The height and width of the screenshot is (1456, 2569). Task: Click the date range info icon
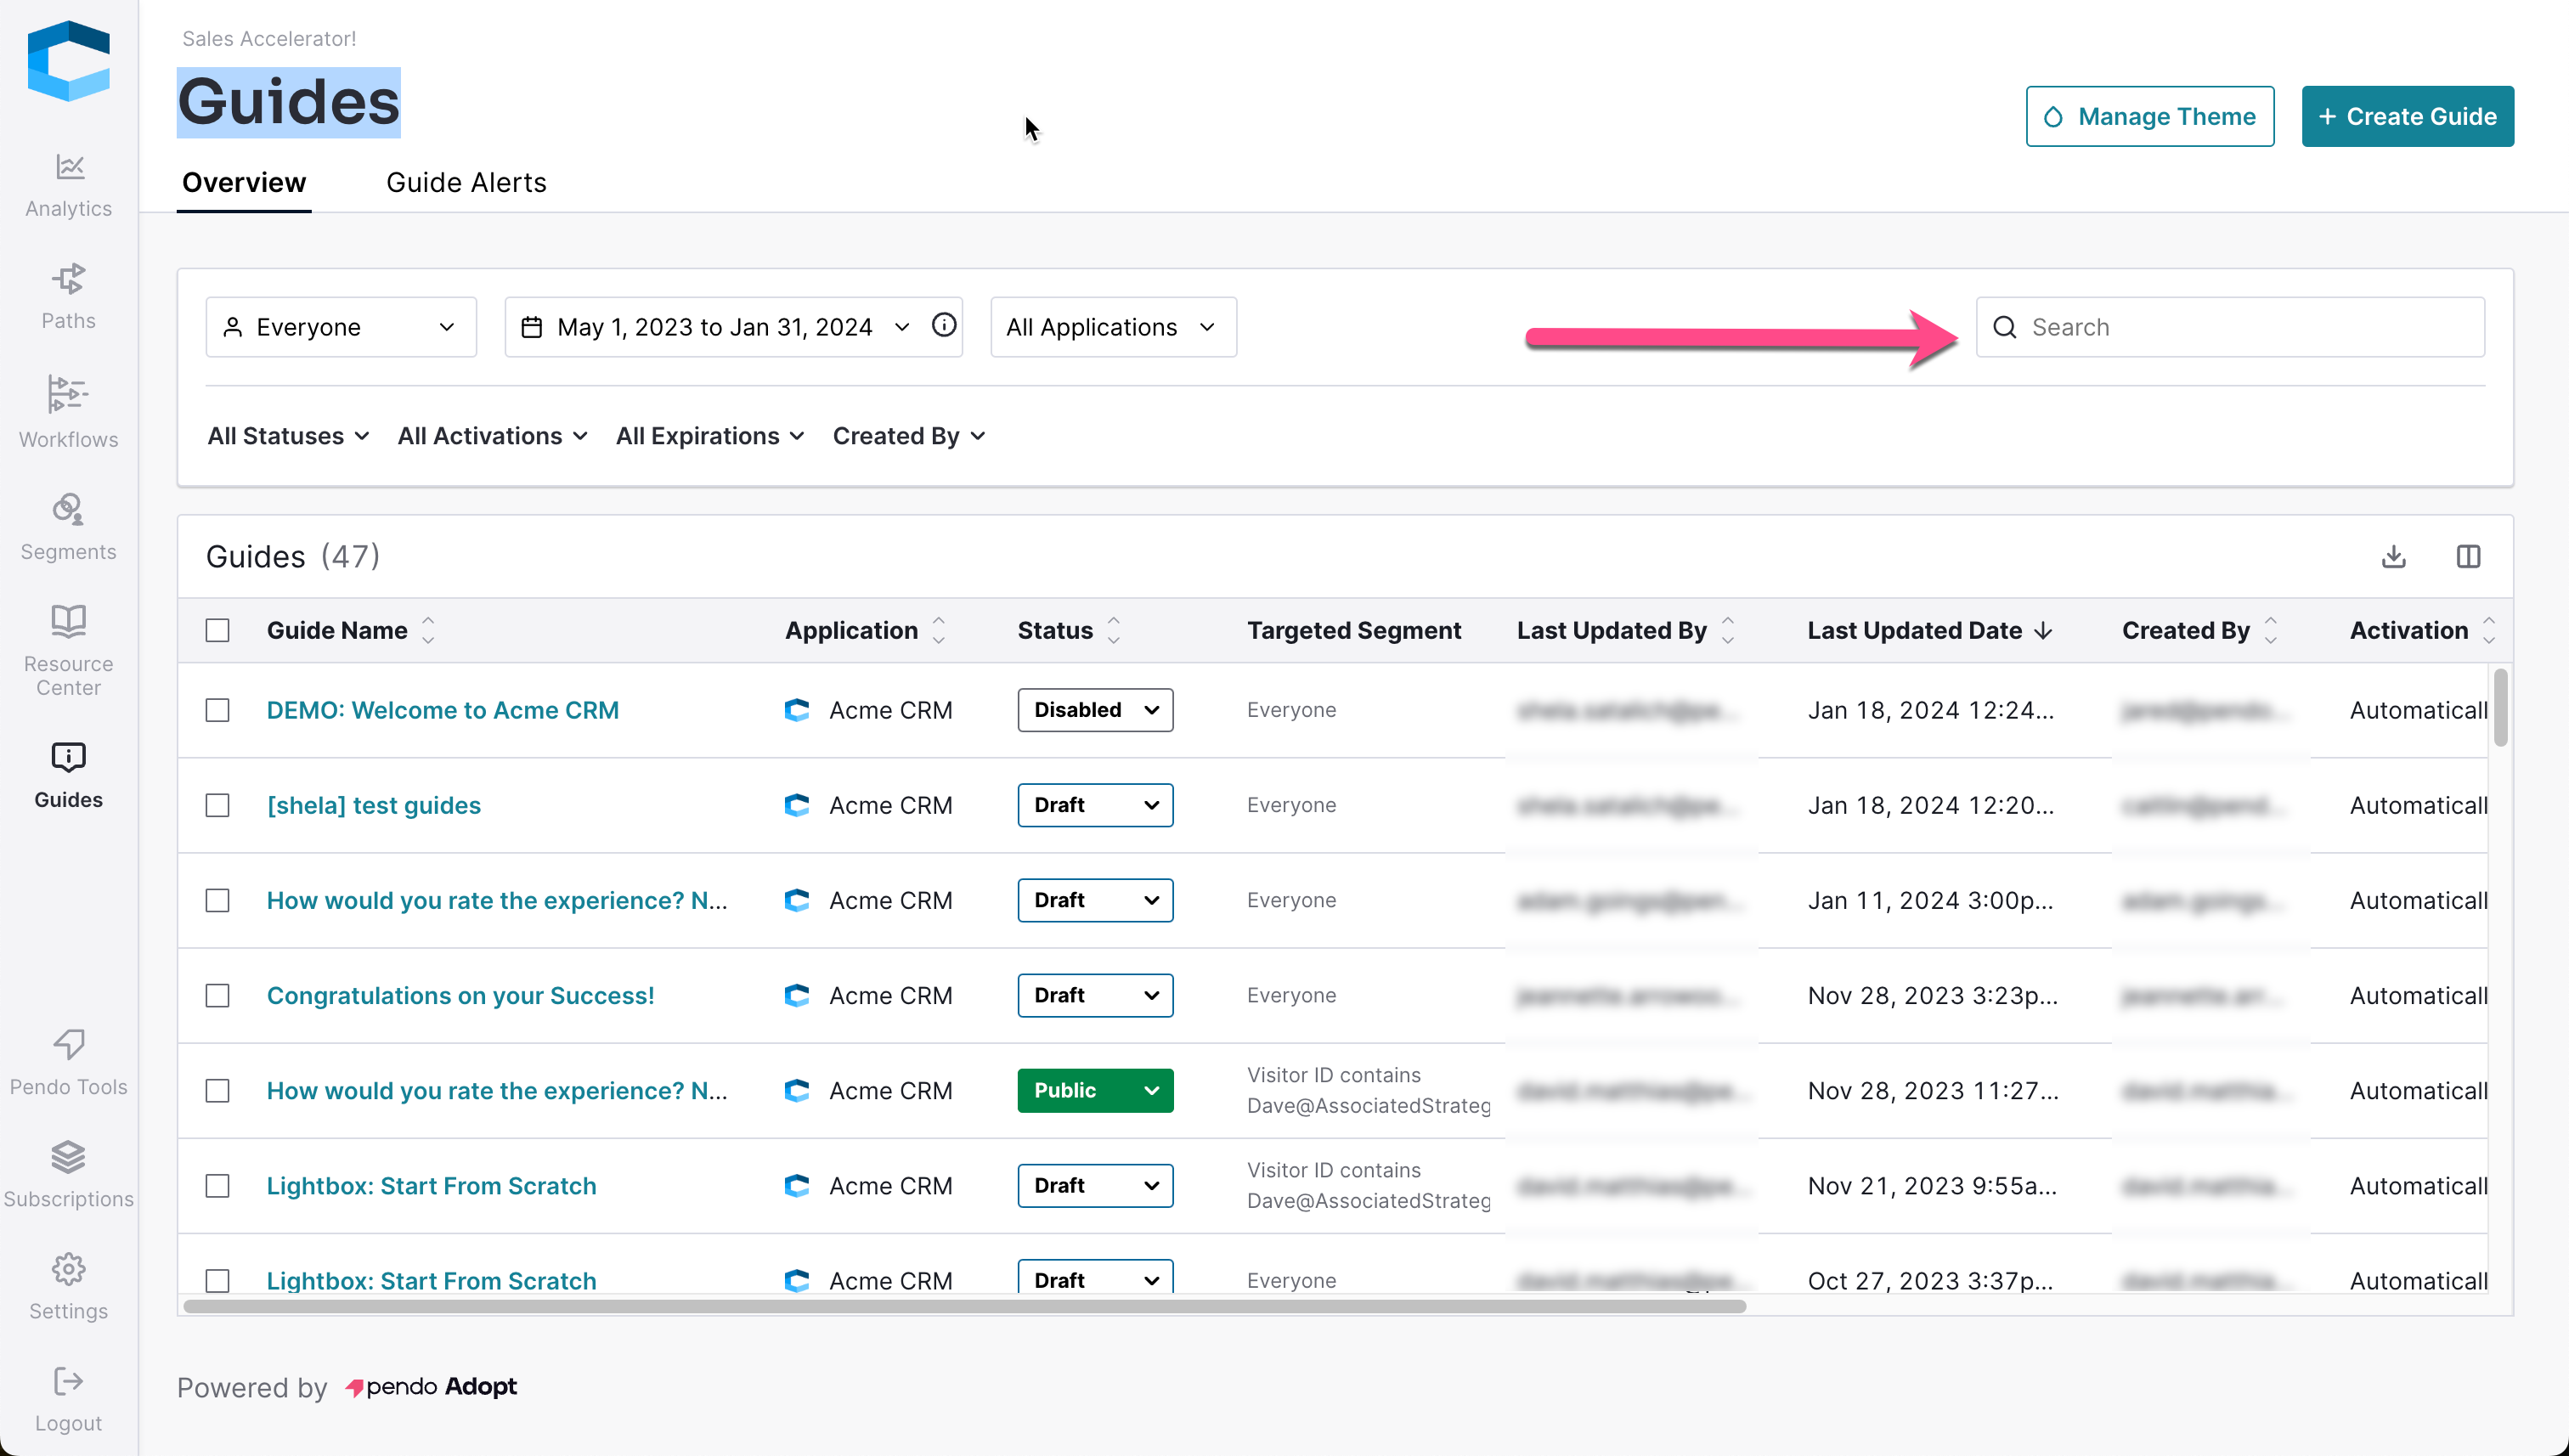click(944, 326)
